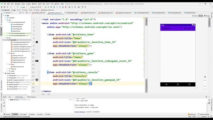Open the Layout Inspector button
Viewport: 213px width, 120px height.
(x=204, y=114)
